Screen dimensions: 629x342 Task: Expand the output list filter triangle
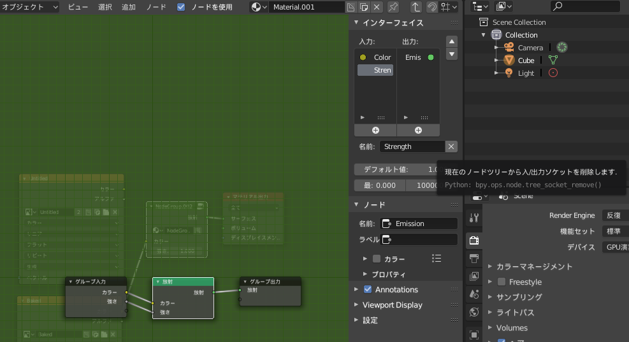405,117
